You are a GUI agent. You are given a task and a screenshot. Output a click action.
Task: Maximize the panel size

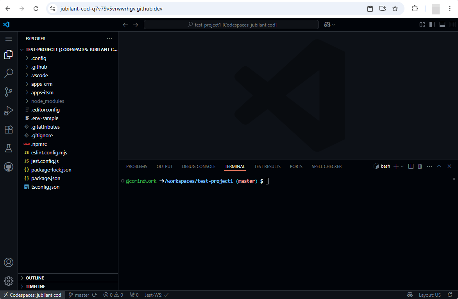click(439, 166)
